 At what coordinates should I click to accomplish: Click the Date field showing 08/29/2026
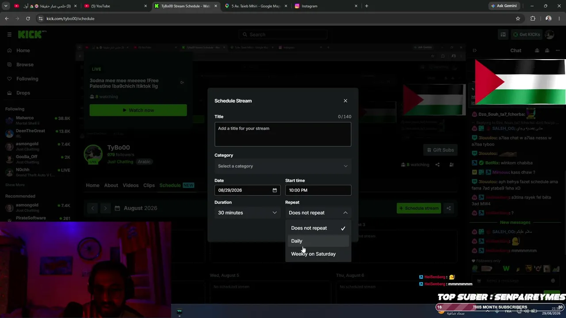tap(247, 190)
